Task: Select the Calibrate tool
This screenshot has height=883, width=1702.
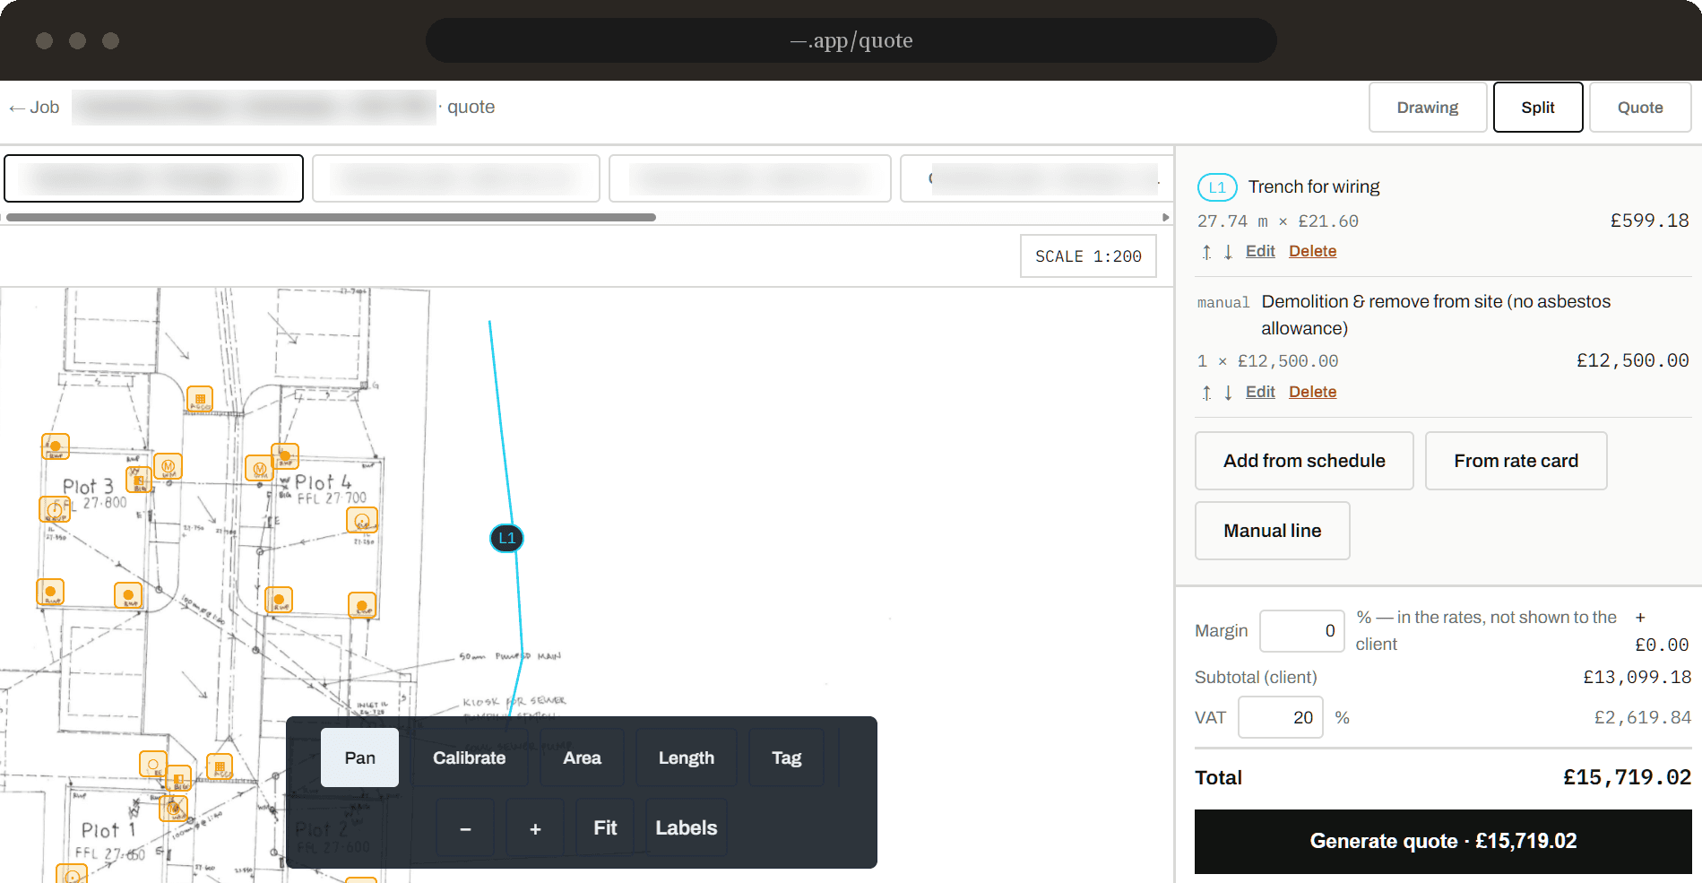Action: coord(469,757)
